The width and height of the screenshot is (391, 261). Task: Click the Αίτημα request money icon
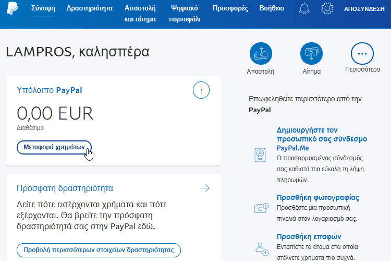click(x=311, y=53)
